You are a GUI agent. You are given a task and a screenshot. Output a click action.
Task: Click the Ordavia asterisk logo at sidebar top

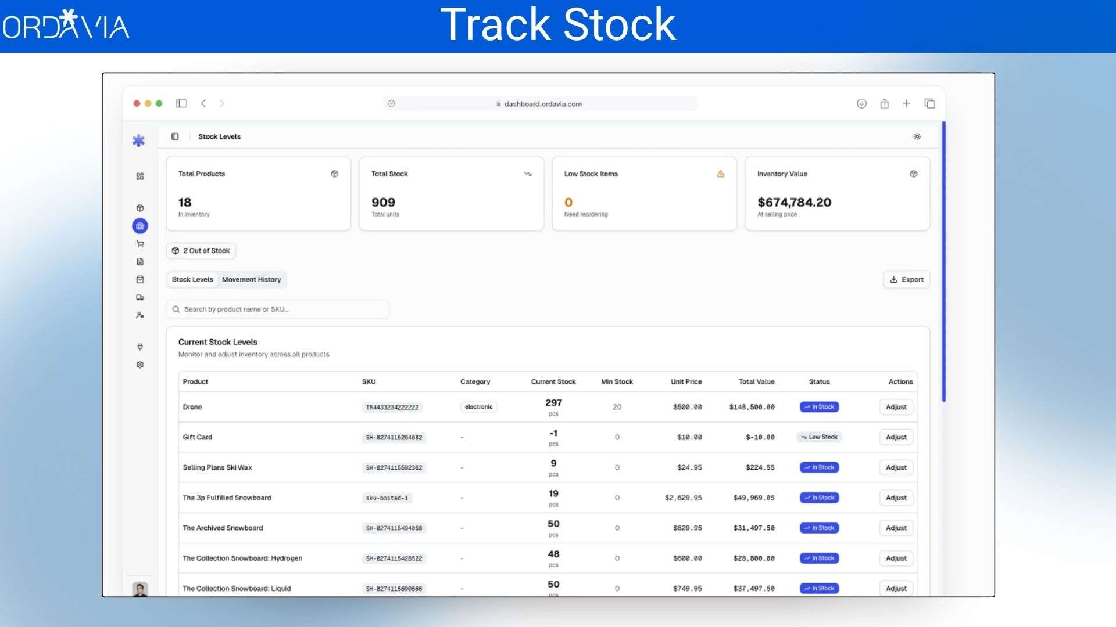[139, 140]
